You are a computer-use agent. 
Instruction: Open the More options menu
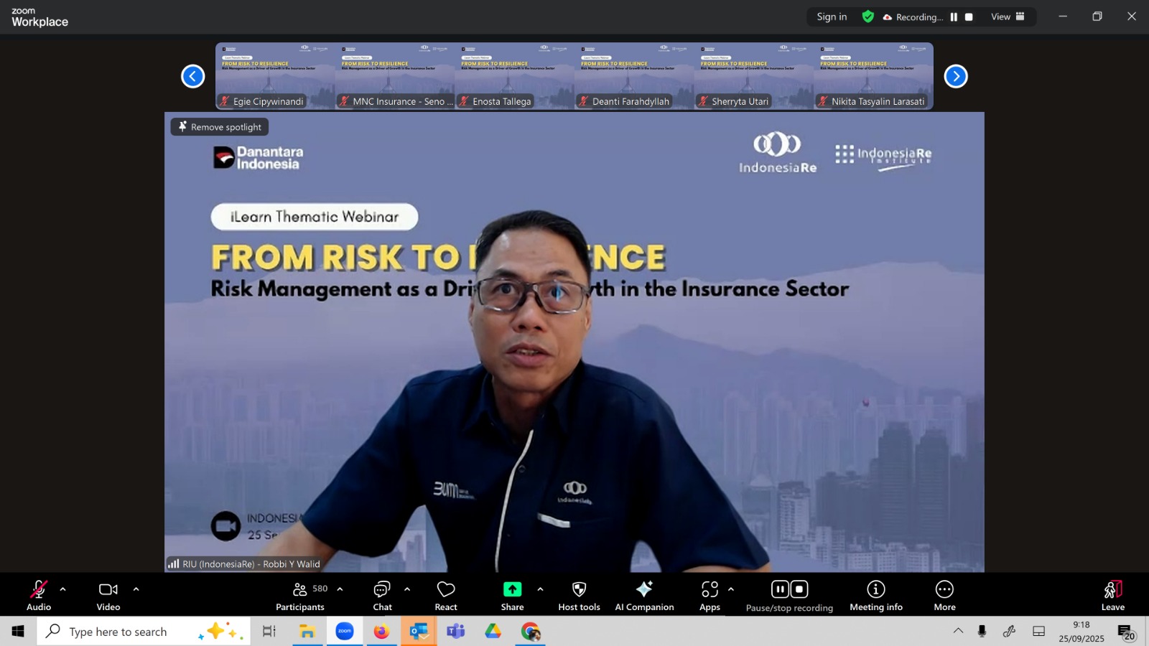(944, 596)
